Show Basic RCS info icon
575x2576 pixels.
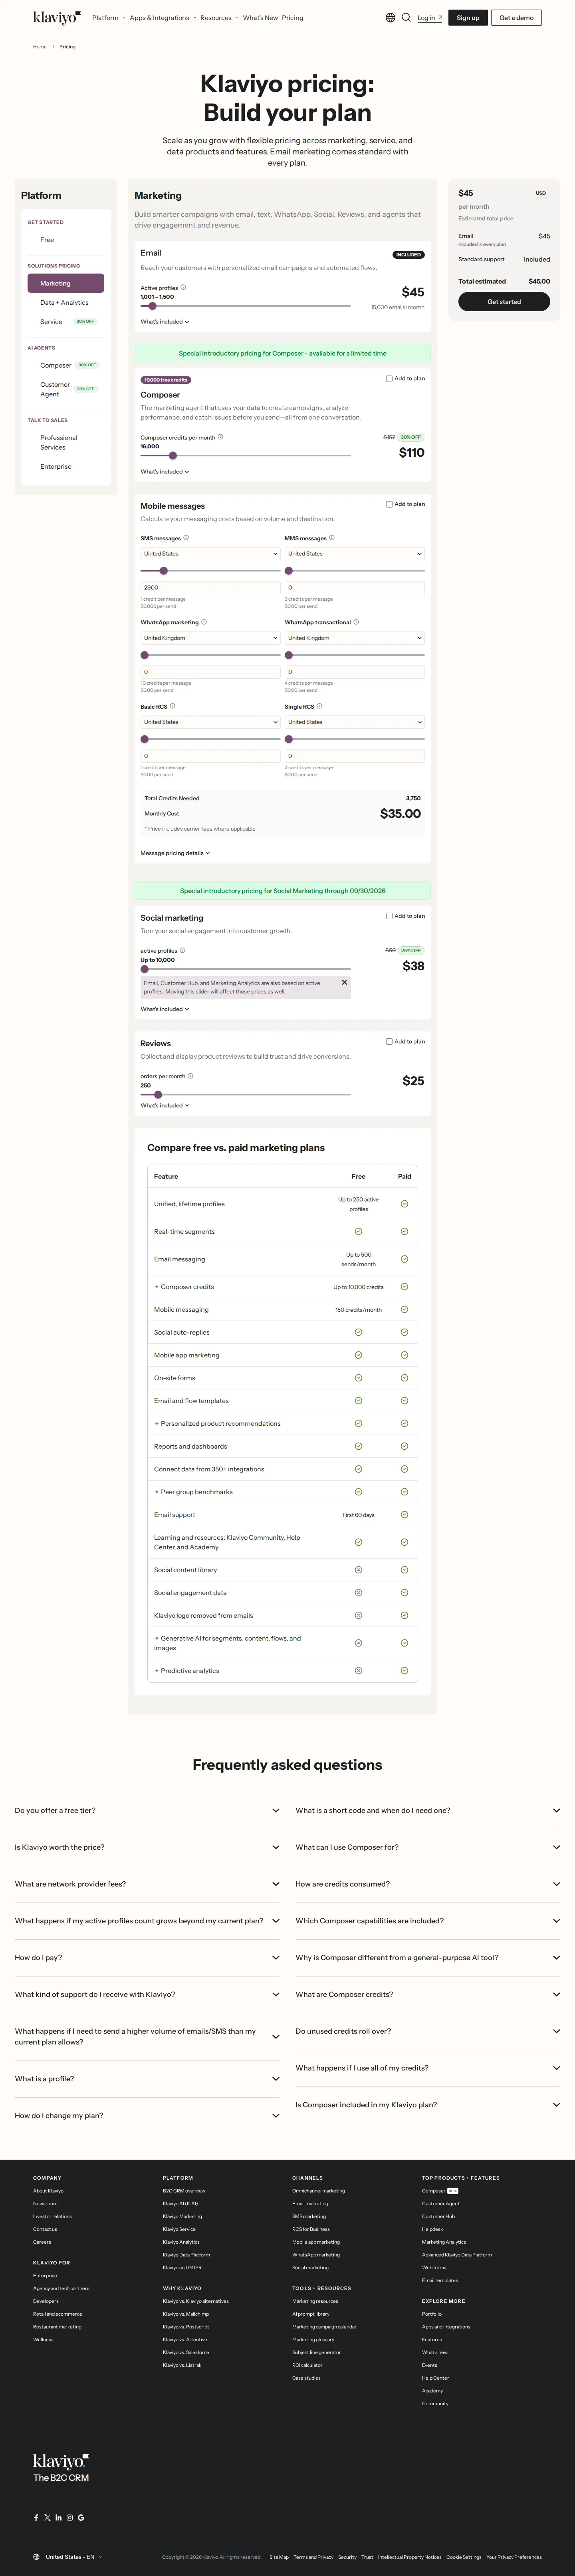tap(172, 706)
